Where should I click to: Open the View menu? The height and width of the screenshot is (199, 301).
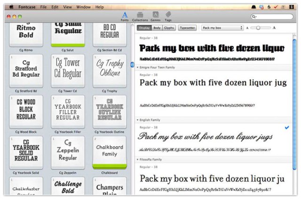coord(67,7)
